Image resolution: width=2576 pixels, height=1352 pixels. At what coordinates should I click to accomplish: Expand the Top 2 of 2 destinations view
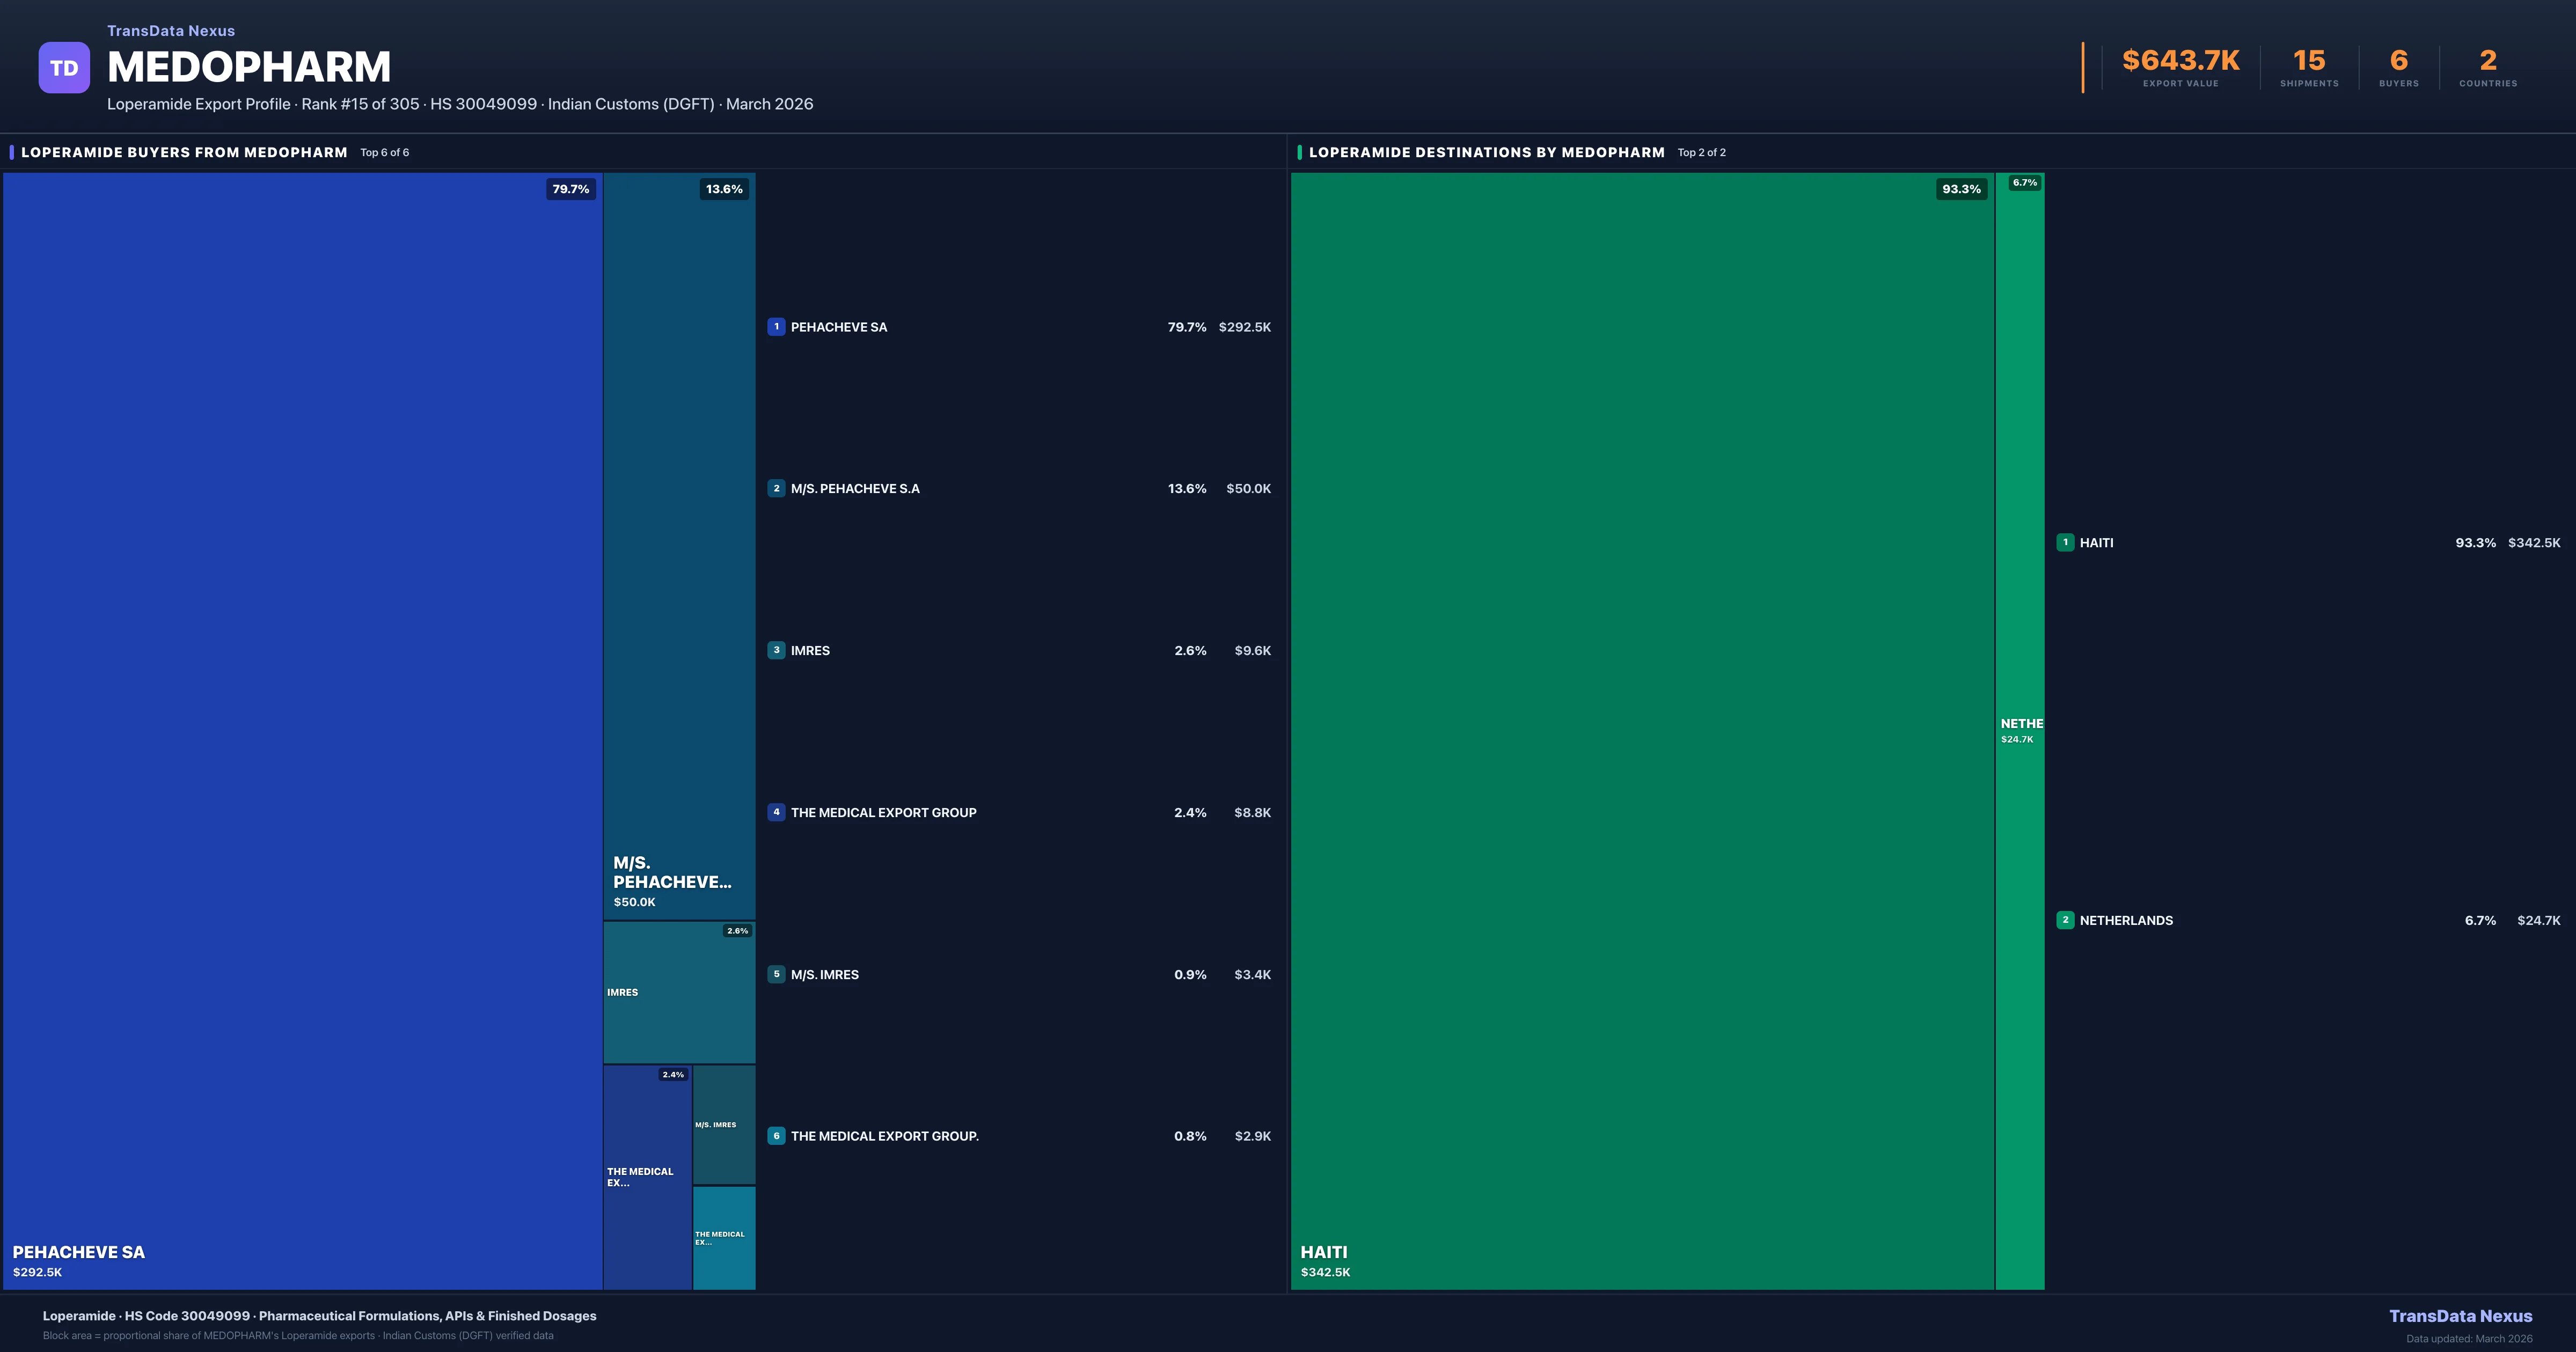coord(1702,152)
